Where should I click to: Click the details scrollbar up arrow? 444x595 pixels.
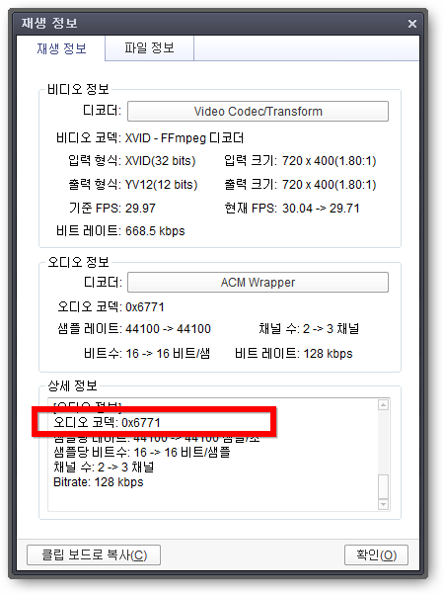point(384,405)
